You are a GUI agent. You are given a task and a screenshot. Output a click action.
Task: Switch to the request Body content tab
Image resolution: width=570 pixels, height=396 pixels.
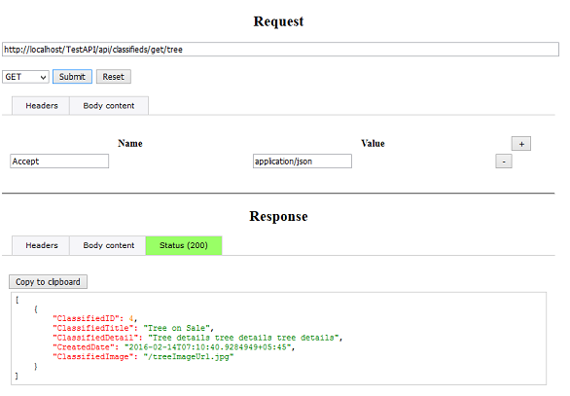coord(109,106)
